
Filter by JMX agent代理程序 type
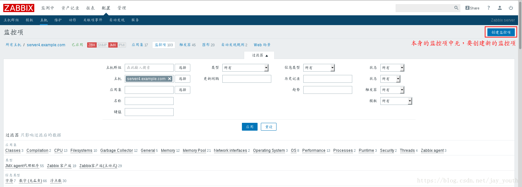coord(22,166)
